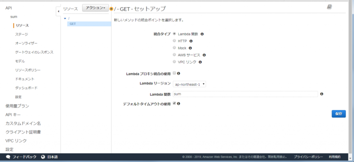Click フィードバック in the footer
The image size is (354, 162).
click(24, 157)
